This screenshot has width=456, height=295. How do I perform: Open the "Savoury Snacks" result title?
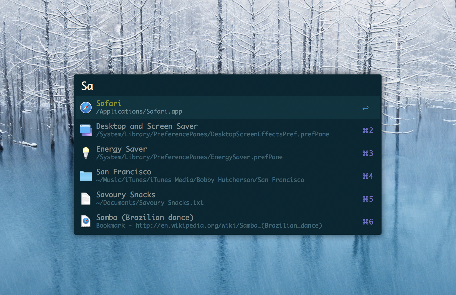click(126, 195)
